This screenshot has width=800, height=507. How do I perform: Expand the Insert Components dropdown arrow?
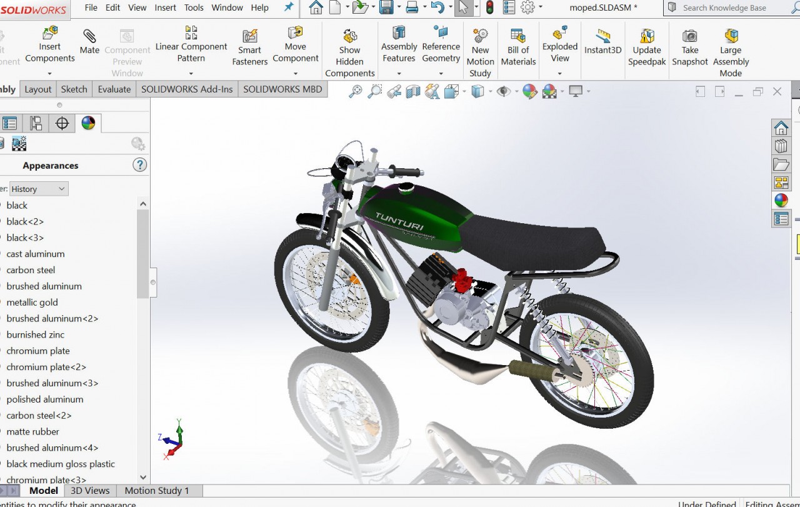point(49,73)
